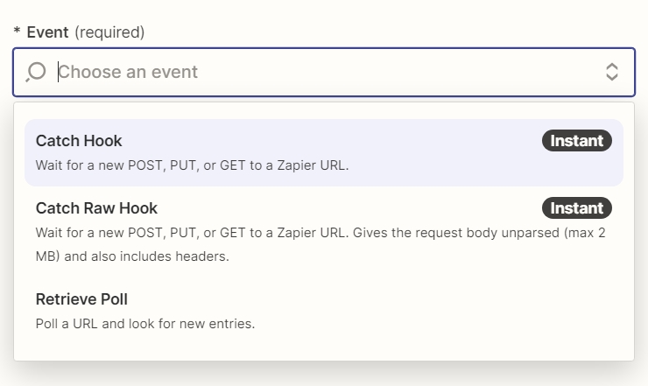
Task: Select the Catch Raw Hook option
Action: (x=324, y=231)
